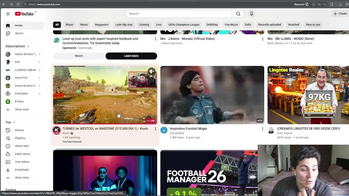Click the Grammarly ad Watch button
This screenshot has width=349, height=196.
[79, 56]
